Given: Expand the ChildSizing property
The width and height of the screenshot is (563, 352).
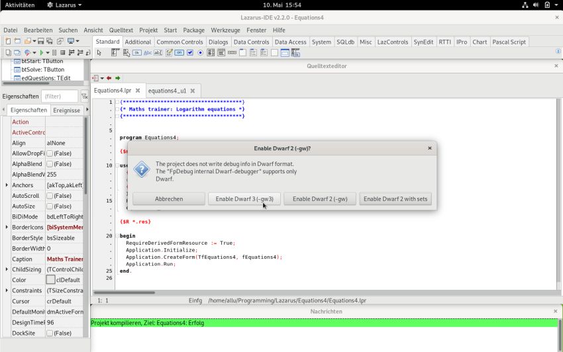Looking at the screenshot, I should coord(7,269).
